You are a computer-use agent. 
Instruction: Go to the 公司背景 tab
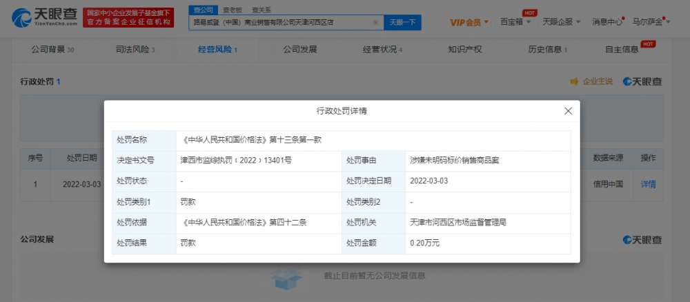[x=52, y=50]
